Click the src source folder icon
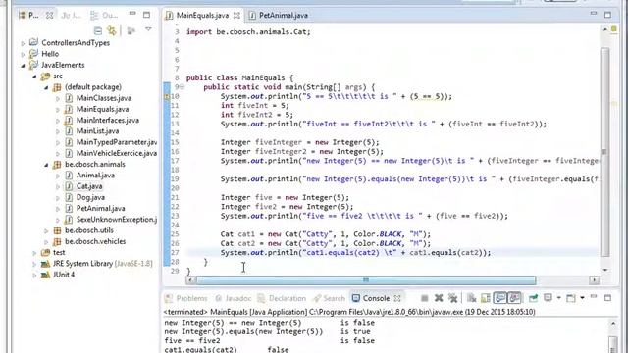The height and width of the screenshot is (353, 628). click(46, 76)
